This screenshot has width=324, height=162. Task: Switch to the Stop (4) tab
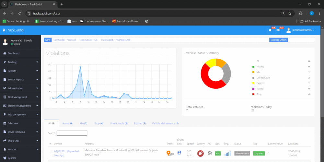99,123
